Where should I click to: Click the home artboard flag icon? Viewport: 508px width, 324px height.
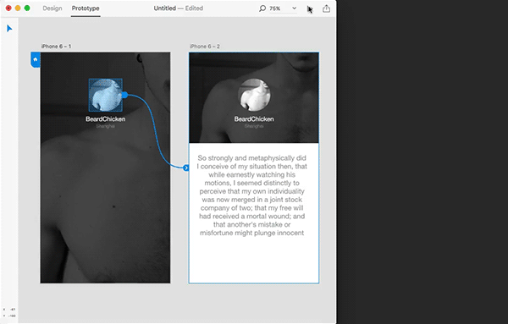tap(36, 59)
